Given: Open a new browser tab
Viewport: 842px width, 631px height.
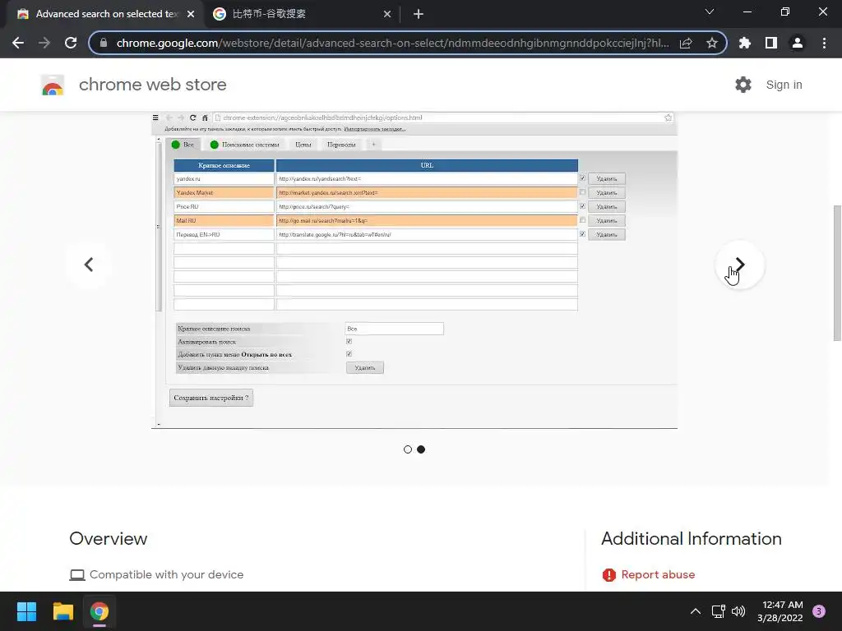Looking at the screenshot, I should [x=419, y=14].
